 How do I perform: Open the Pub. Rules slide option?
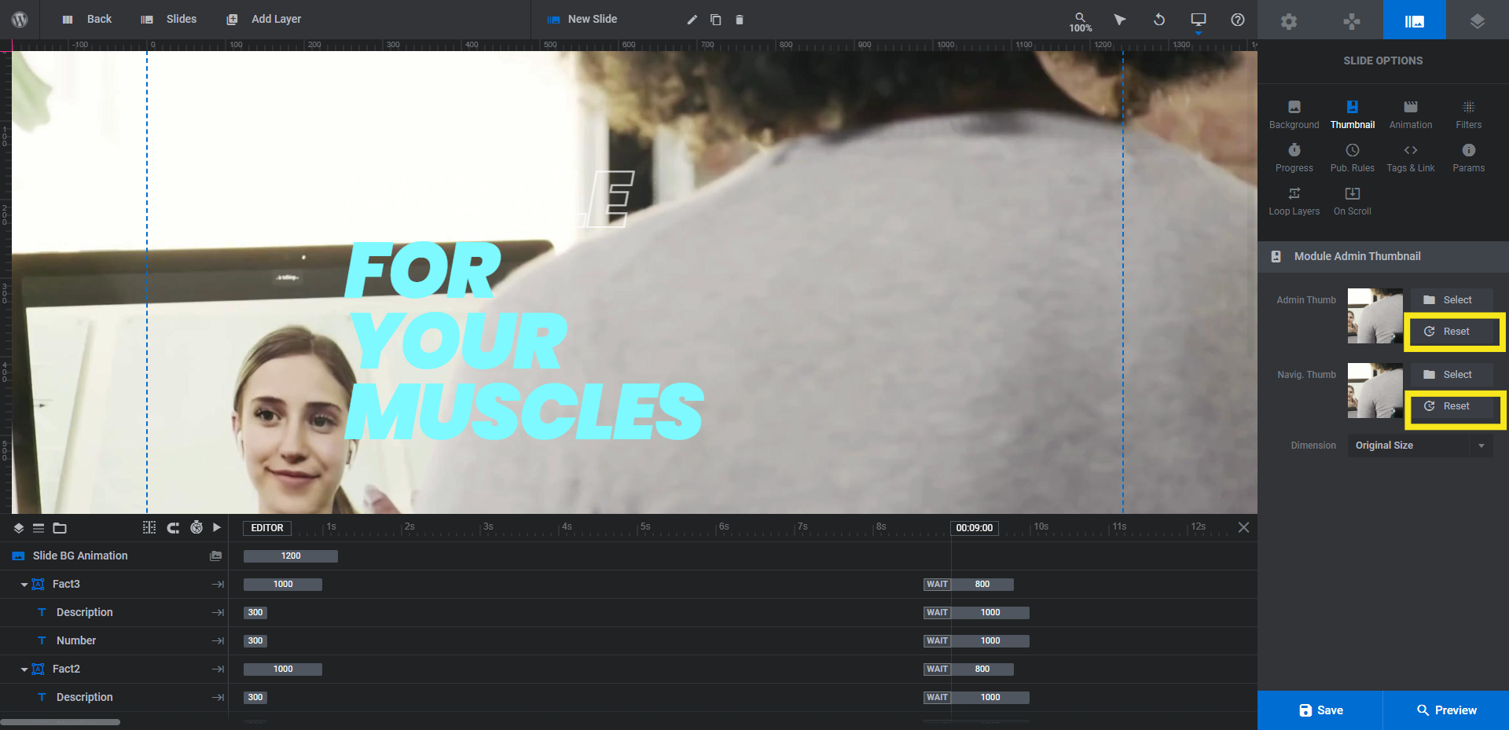tap(1353, 158)
